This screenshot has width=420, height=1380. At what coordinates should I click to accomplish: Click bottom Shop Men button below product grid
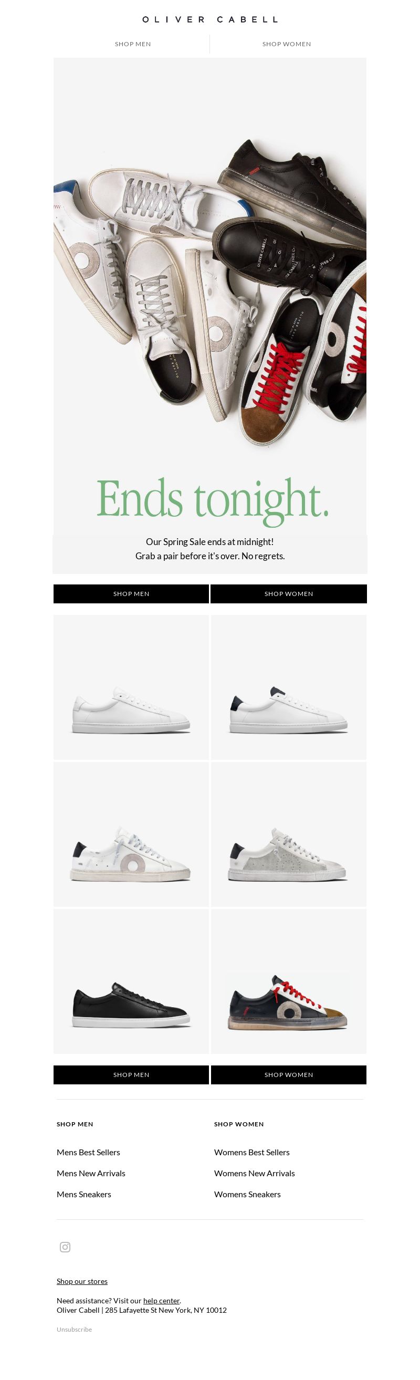coord(131,1074)
